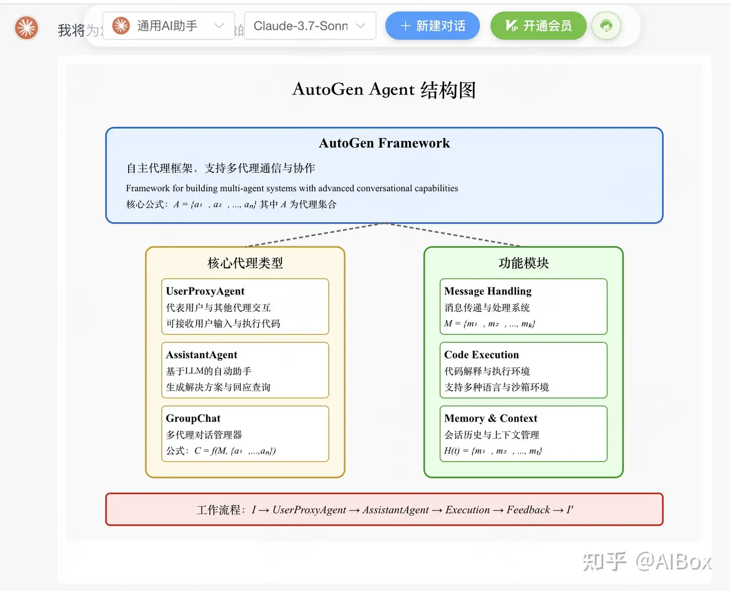
Task: Click the Framework for building multi-agent systems line
Action: (292, 189)
